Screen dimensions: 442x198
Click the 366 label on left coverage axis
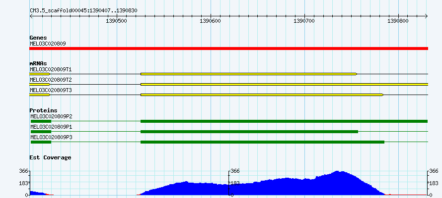(23, 171)
